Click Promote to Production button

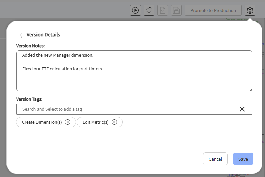pyautogui.click(x=213, y=10)
